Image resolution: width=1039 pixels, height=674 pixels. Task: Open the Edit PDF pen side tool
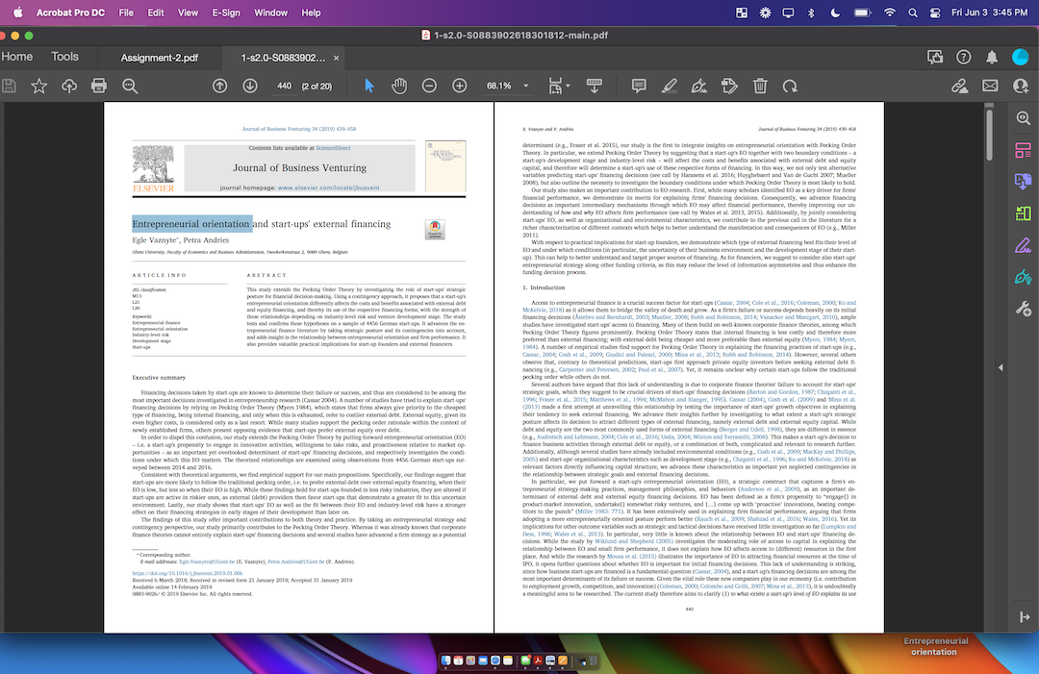pyautogui.click(x=1023, y=245)
